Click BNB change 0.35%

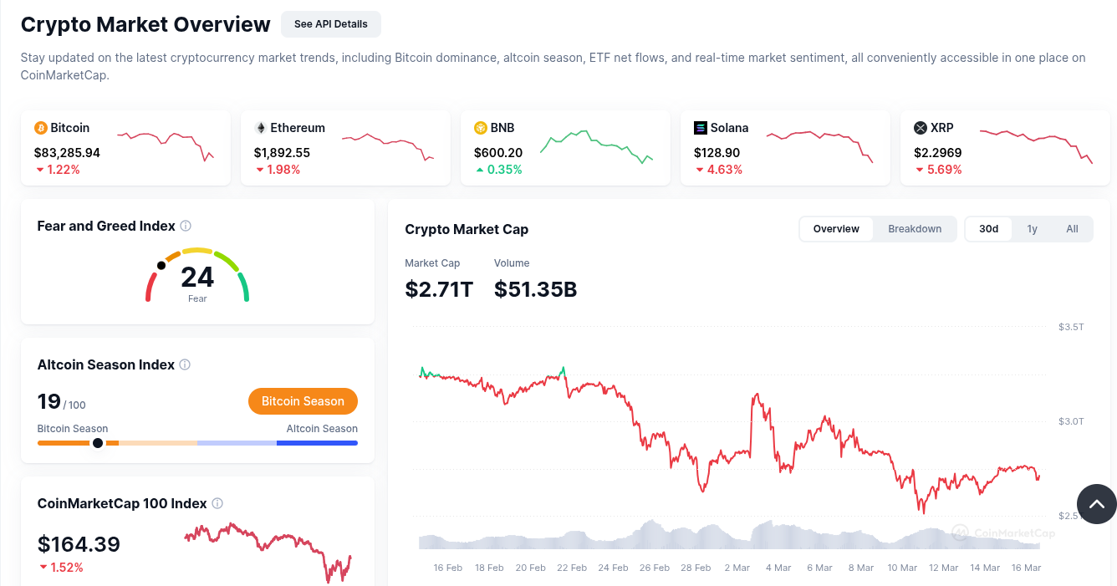(x=497, y=170)
